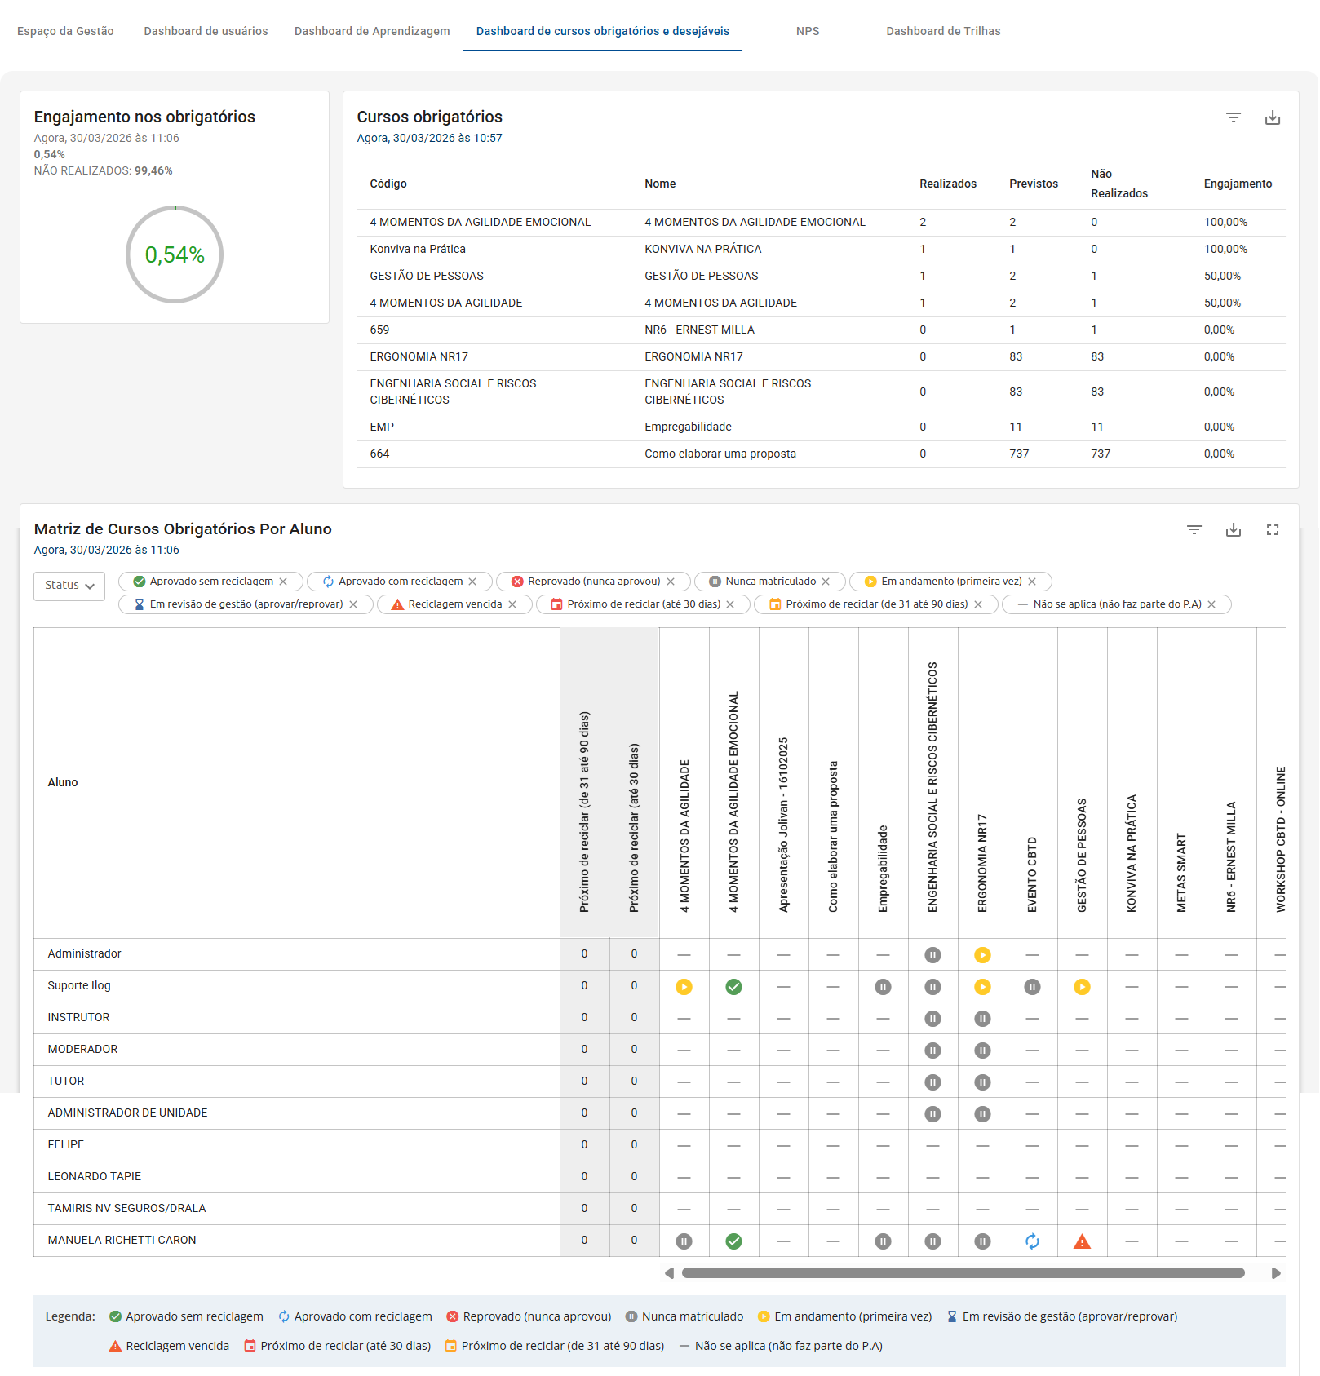Click Manuela's Aprovado com reciclagem icon under EVENTO CBTD
Viewport: 1320px width, 1376px height.
pos(1033,1241)
